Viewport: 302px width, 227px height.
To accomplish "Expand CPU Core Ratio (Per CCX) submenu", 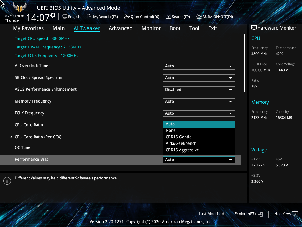I will coord(38,137).
